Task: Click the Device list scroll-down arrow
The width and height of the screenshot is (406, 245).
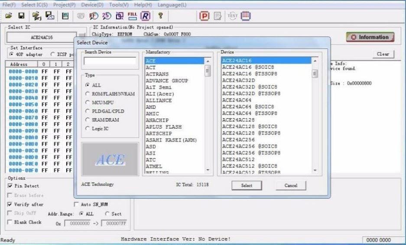Action: point(315,170)
